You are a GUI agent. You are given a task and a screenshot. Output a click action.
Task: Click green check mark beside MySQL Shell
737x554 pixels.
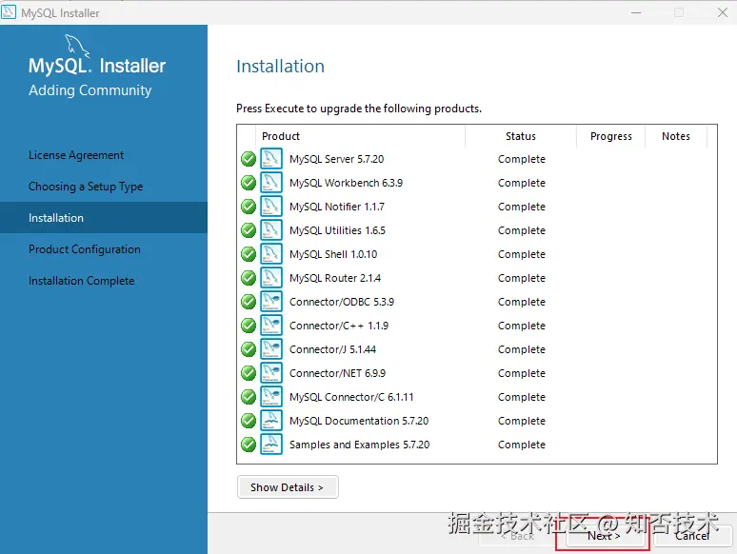pyautogui.click(x=249, y=254)
